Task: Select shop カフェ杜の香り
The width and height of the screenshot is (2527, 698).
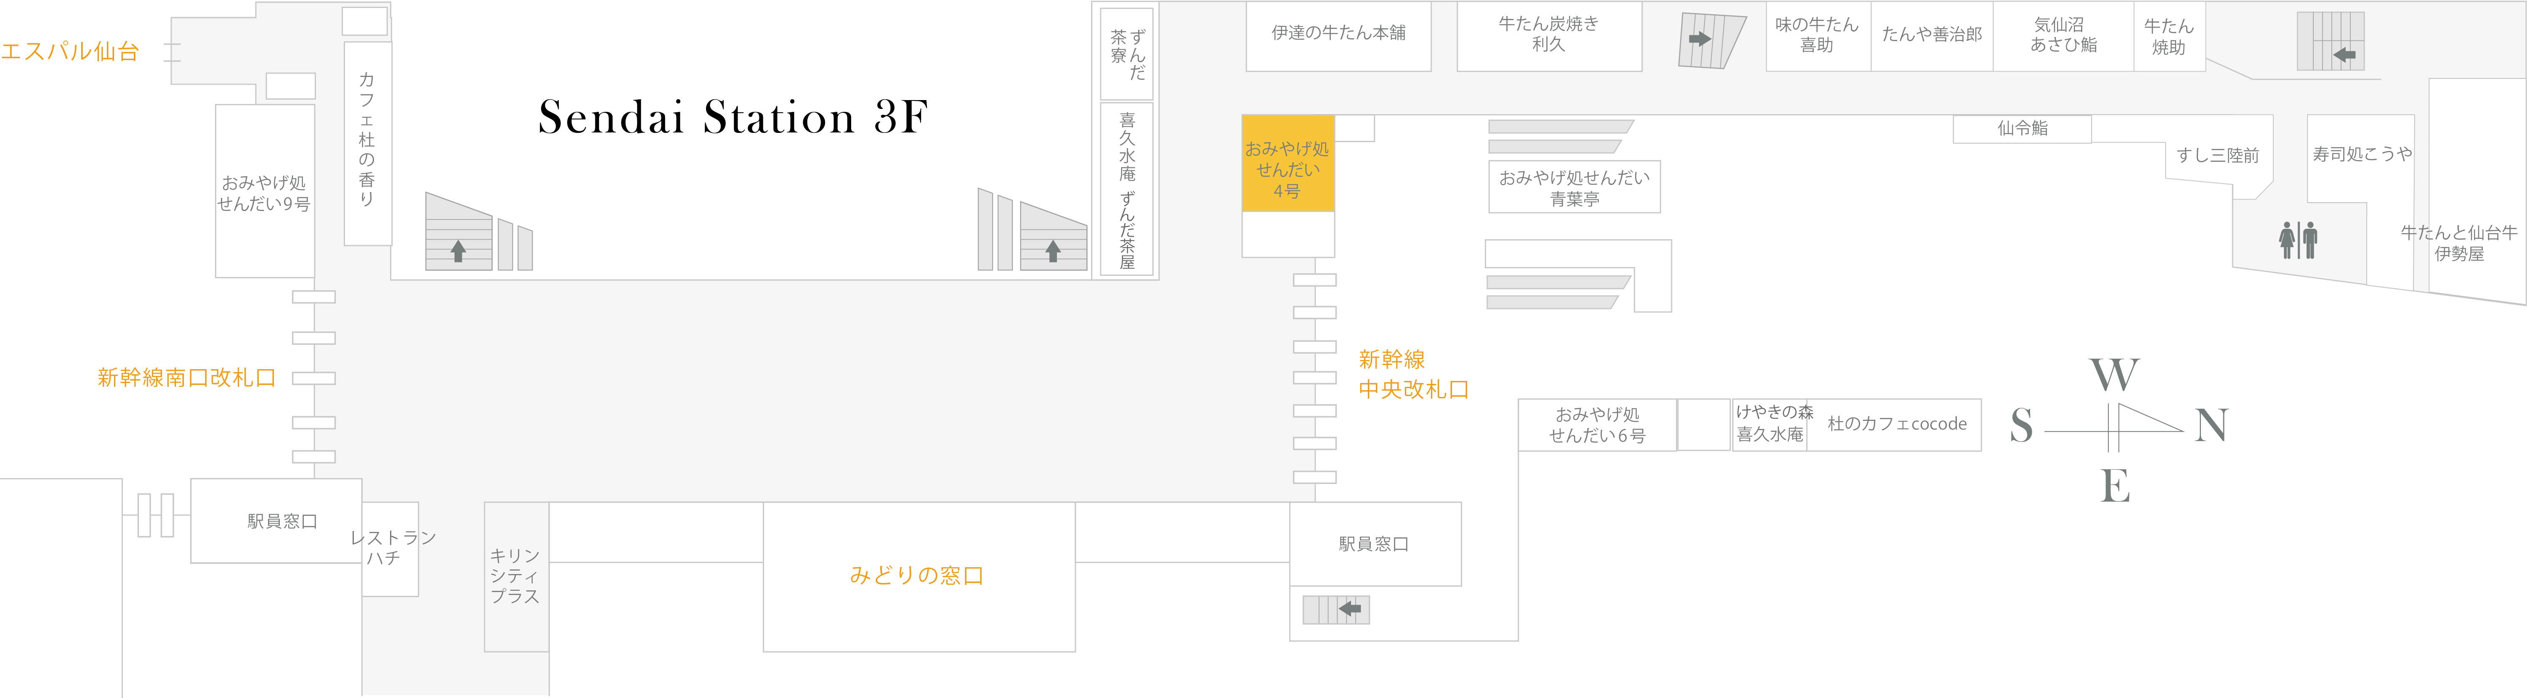Action: click(367, 143)
